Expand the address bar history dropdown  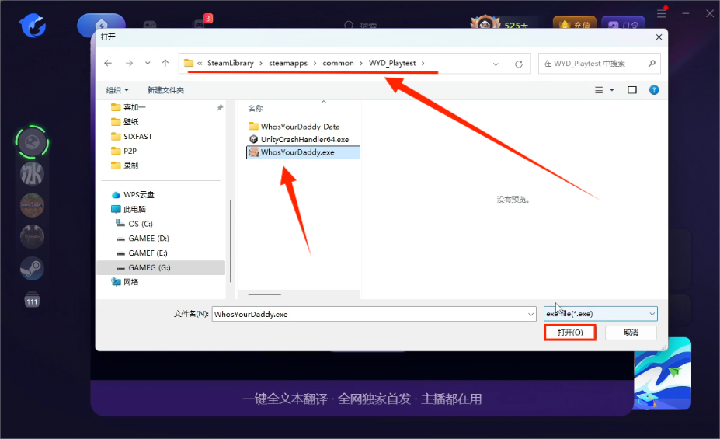click(x=496, y=64)
